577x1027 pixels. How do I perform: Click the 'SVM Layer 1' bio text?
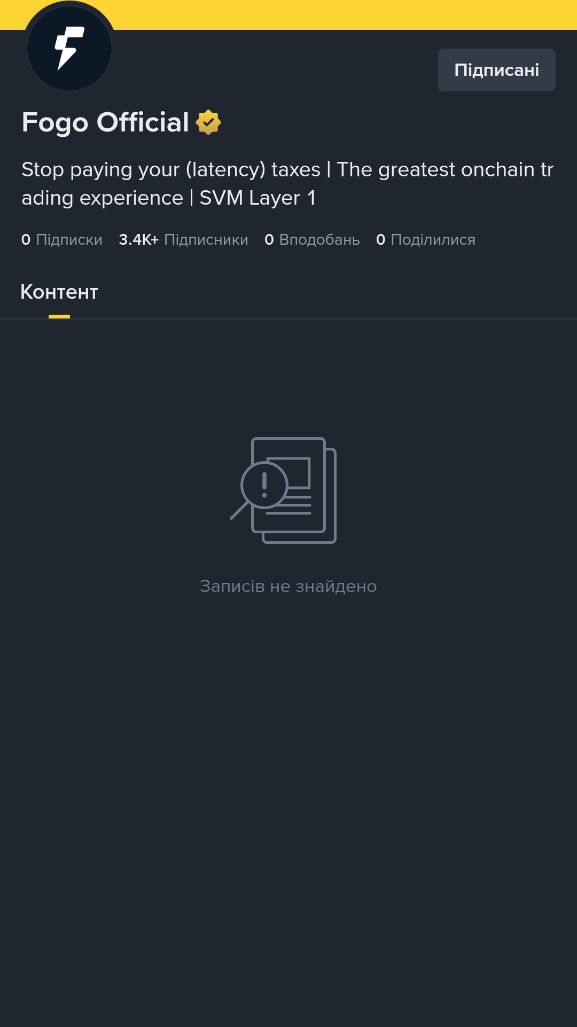point(258,198)
